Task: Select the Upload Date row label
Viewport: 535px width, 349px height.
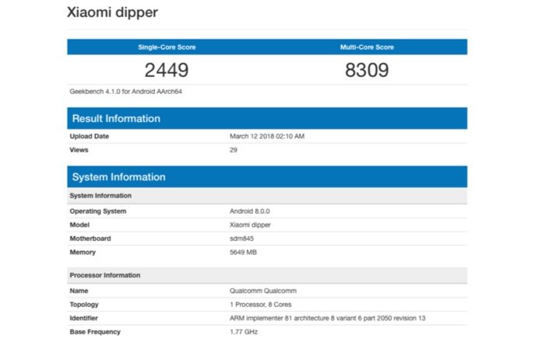Action: pos(90,137)
